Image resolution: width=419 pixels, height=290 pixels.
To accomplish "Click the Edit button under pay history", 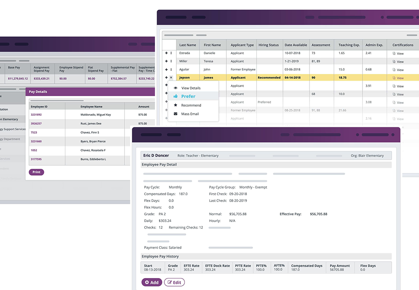I will (x=174, y=282).
